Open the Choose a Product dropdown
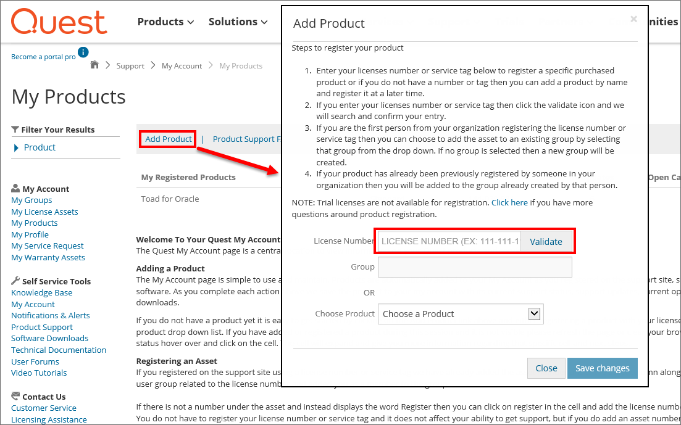The width and height of the screenshot is (681, 425). [x=461, y=314]
